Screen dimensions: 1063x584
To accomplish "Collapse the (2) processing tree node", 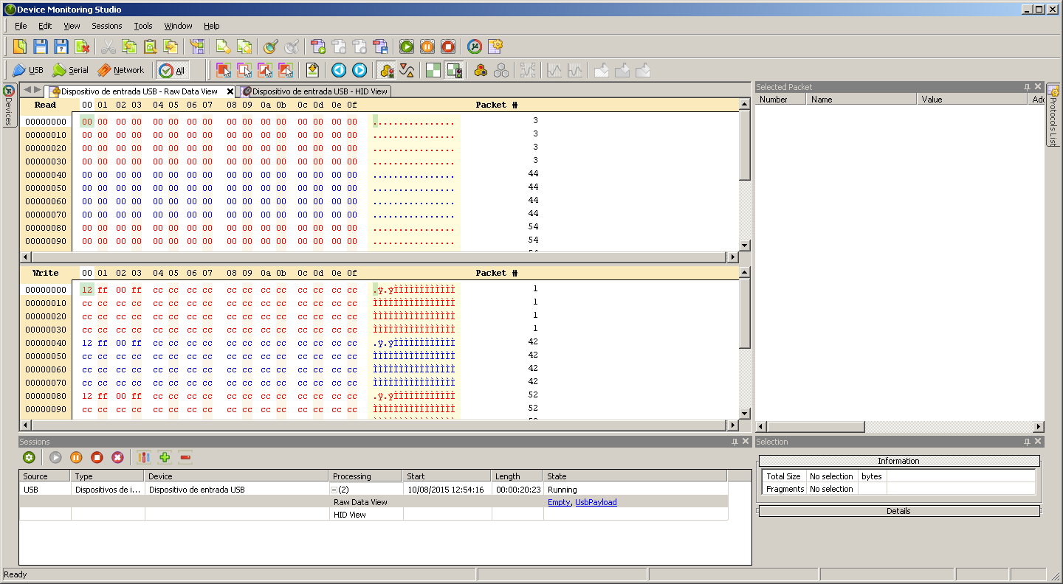I will [x=334, y=490].
